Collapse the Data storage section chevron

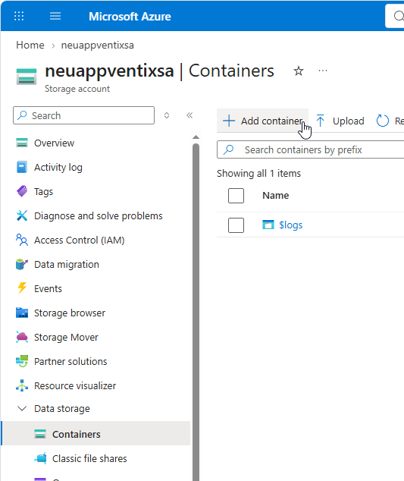(22, 409)
